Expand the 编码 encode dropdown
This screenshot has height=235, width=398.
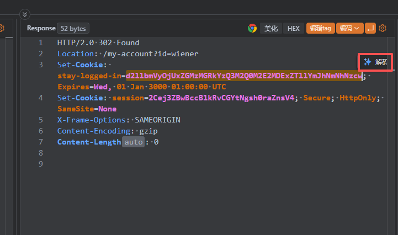tap(349, 28)
